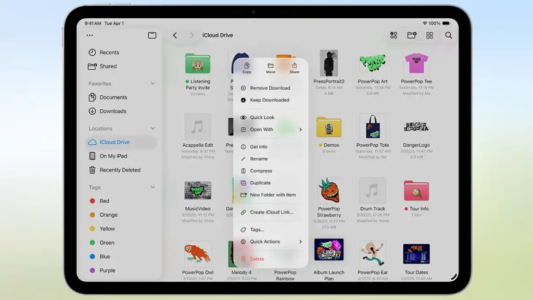Screen dimensions: 533x300
Task: Collapse the Favorites section chevron
Action: (x=153, y=83)
